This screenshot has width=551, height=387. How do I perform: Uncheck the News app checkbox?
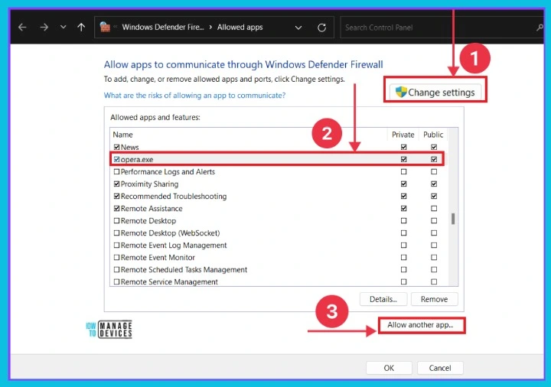point(116,147)
